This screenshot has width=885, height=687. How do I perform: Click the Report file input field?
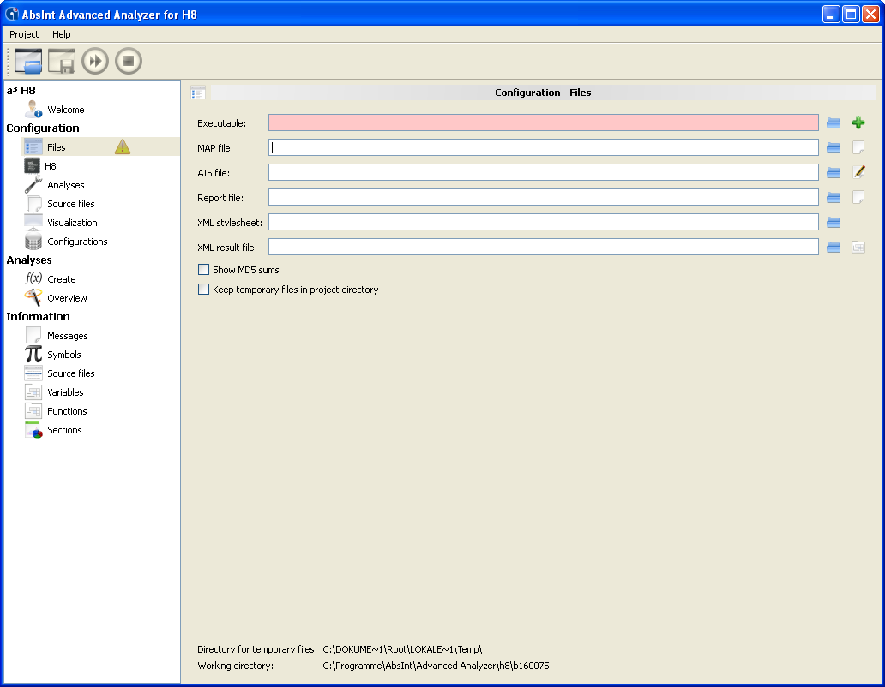click(544, 197)
